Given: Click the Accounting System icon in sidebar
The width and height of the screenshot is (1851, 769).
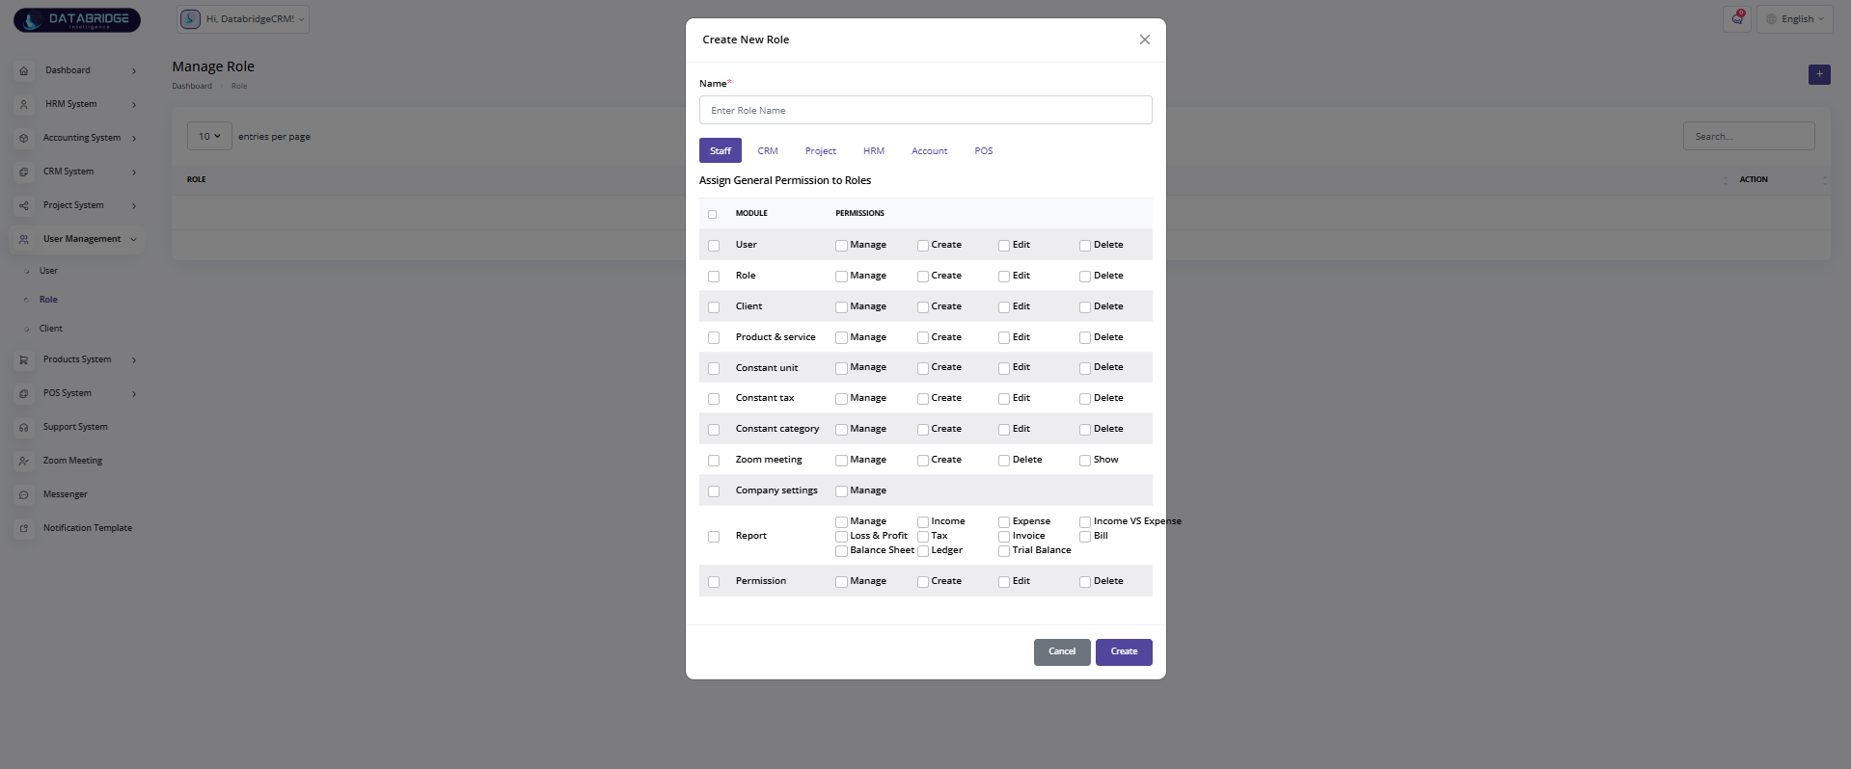Looking at the screenshot, I should coord(24,138).
